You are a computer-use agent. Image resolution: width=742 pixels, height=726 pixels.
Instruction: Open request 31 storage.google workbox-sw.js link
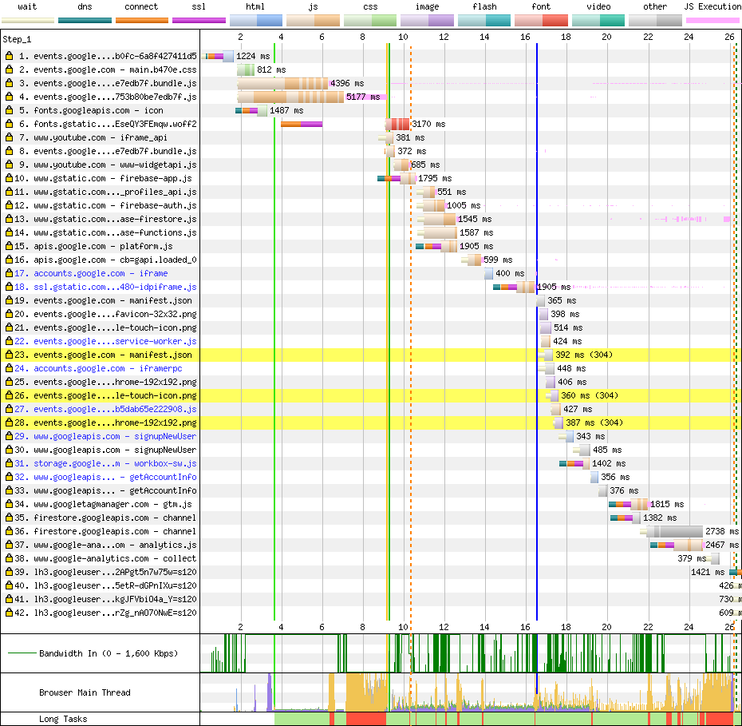point(115,463)
